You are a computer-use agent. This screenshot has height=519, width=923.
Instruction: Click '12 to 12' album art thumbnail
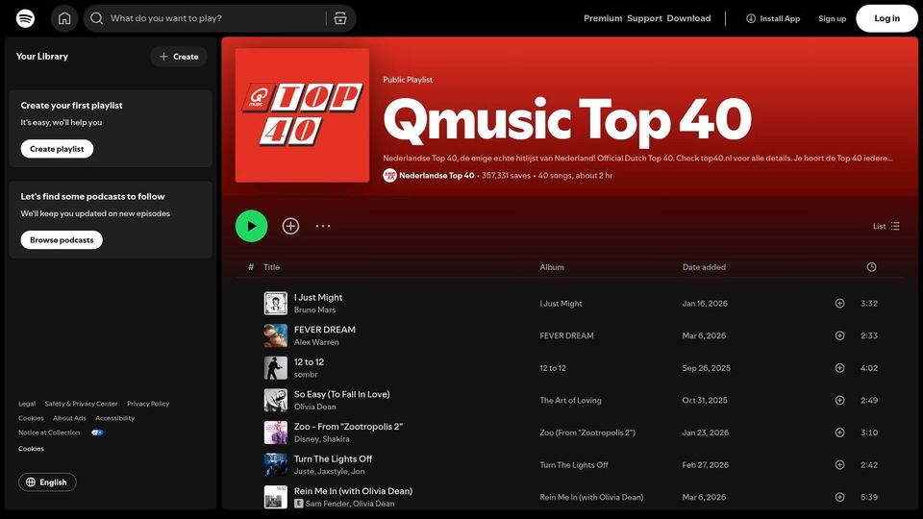[x=276, y=368]
